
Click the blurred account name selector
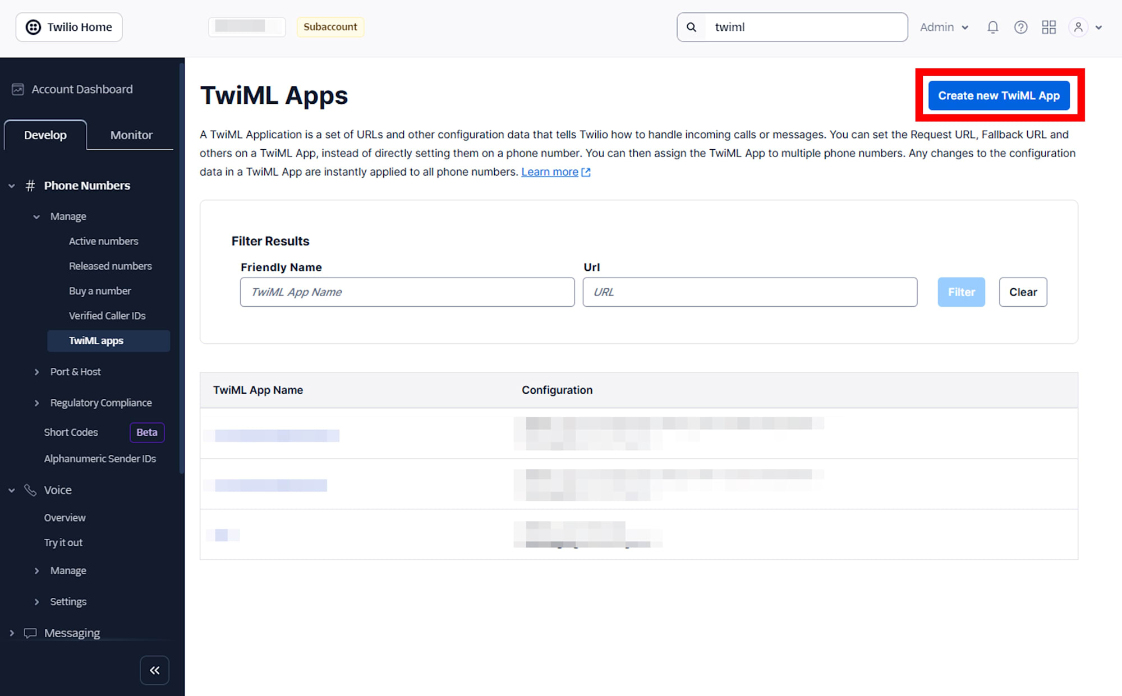[247, 27]
